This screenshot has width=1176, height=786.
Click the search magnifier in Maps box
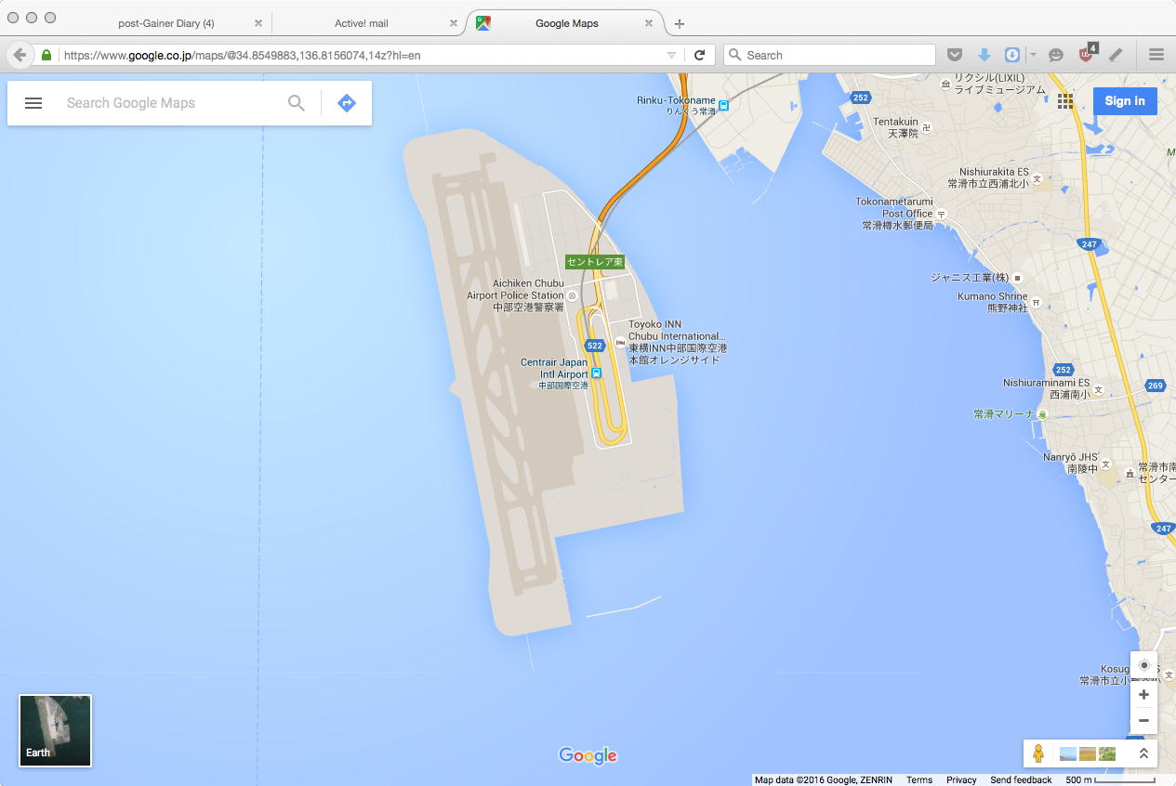click(x=296, y=103)
